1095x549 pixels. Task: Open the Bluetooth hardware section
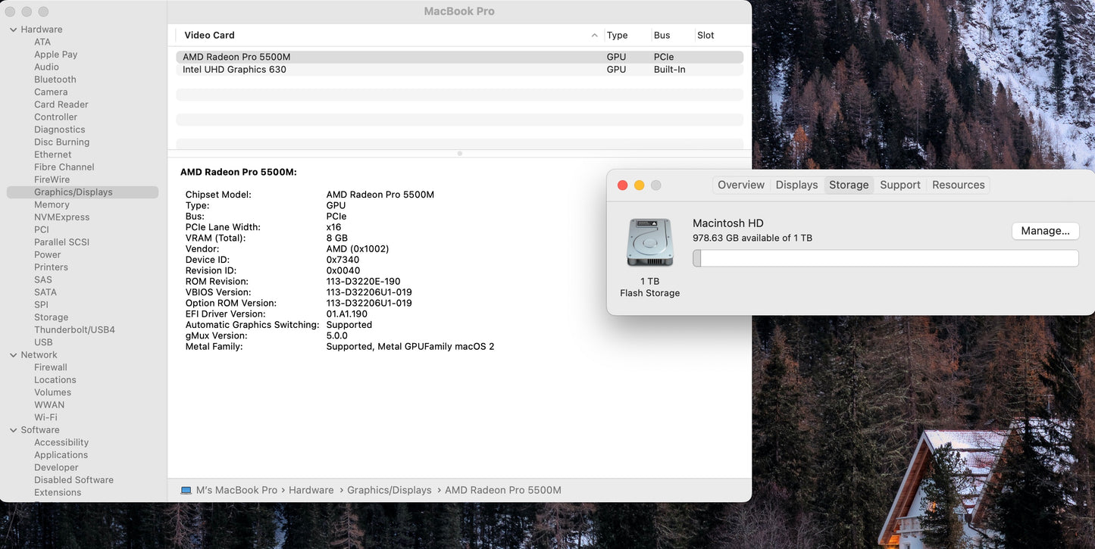(55, 79)
